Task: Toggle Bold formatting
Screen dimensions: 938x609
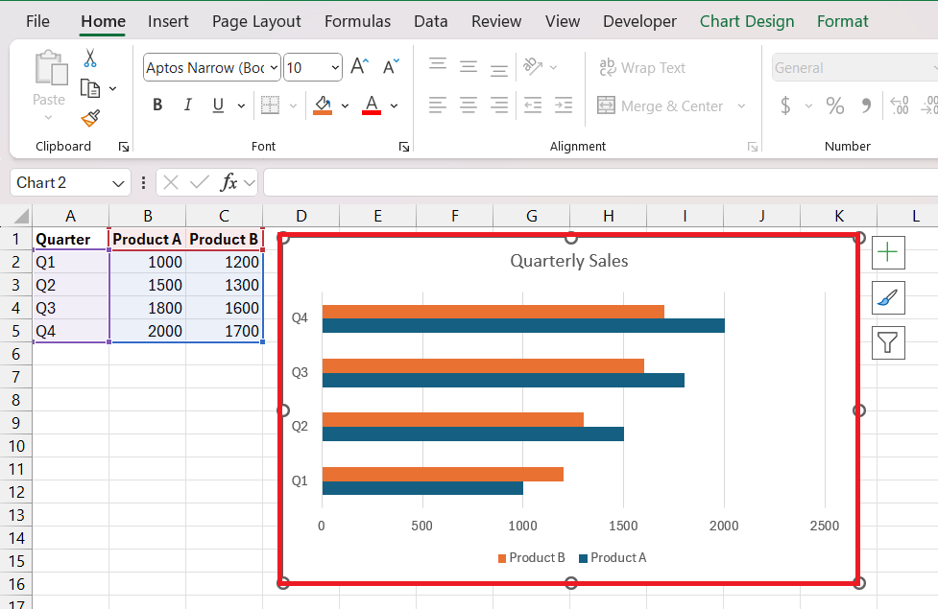Action: point(157,105)
